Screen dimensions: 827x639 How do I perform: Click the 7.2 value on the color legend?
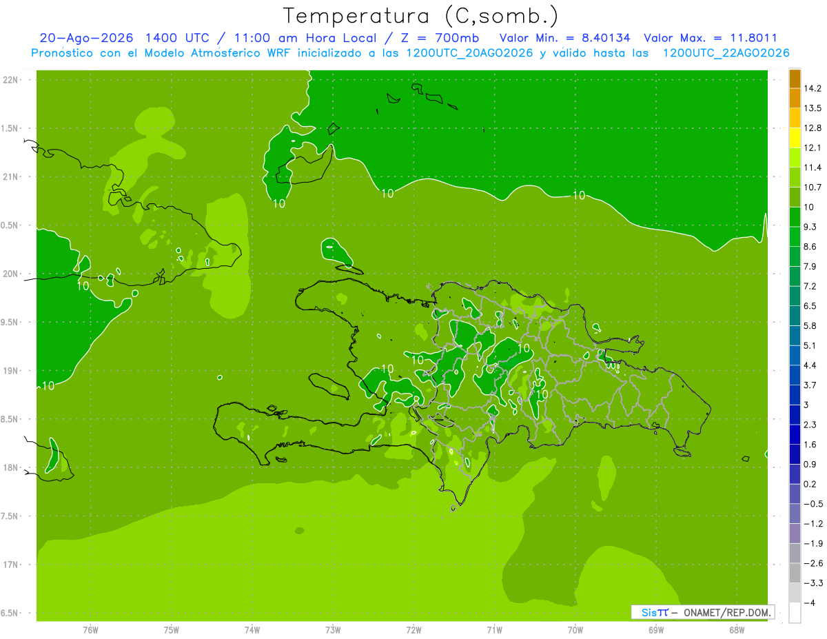(810, 286)
